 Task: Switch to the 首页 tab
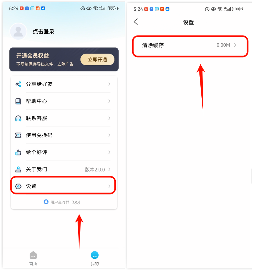pyautogui.click(x=33, y=258)
